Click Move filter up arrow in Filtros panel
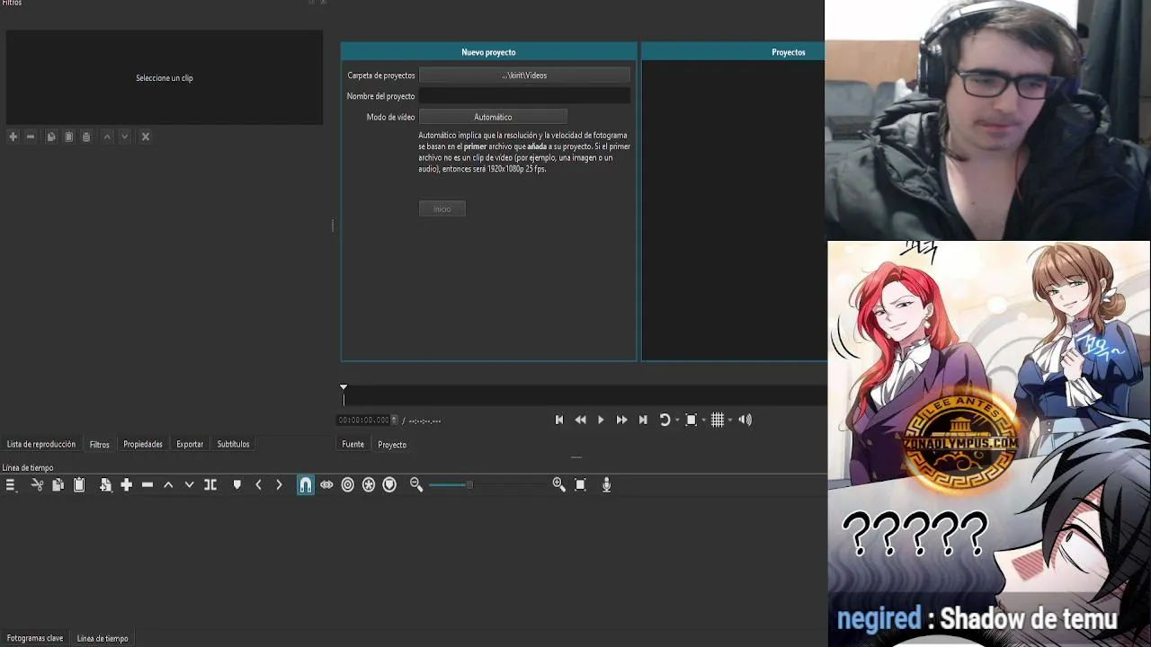 coord(107,137)
